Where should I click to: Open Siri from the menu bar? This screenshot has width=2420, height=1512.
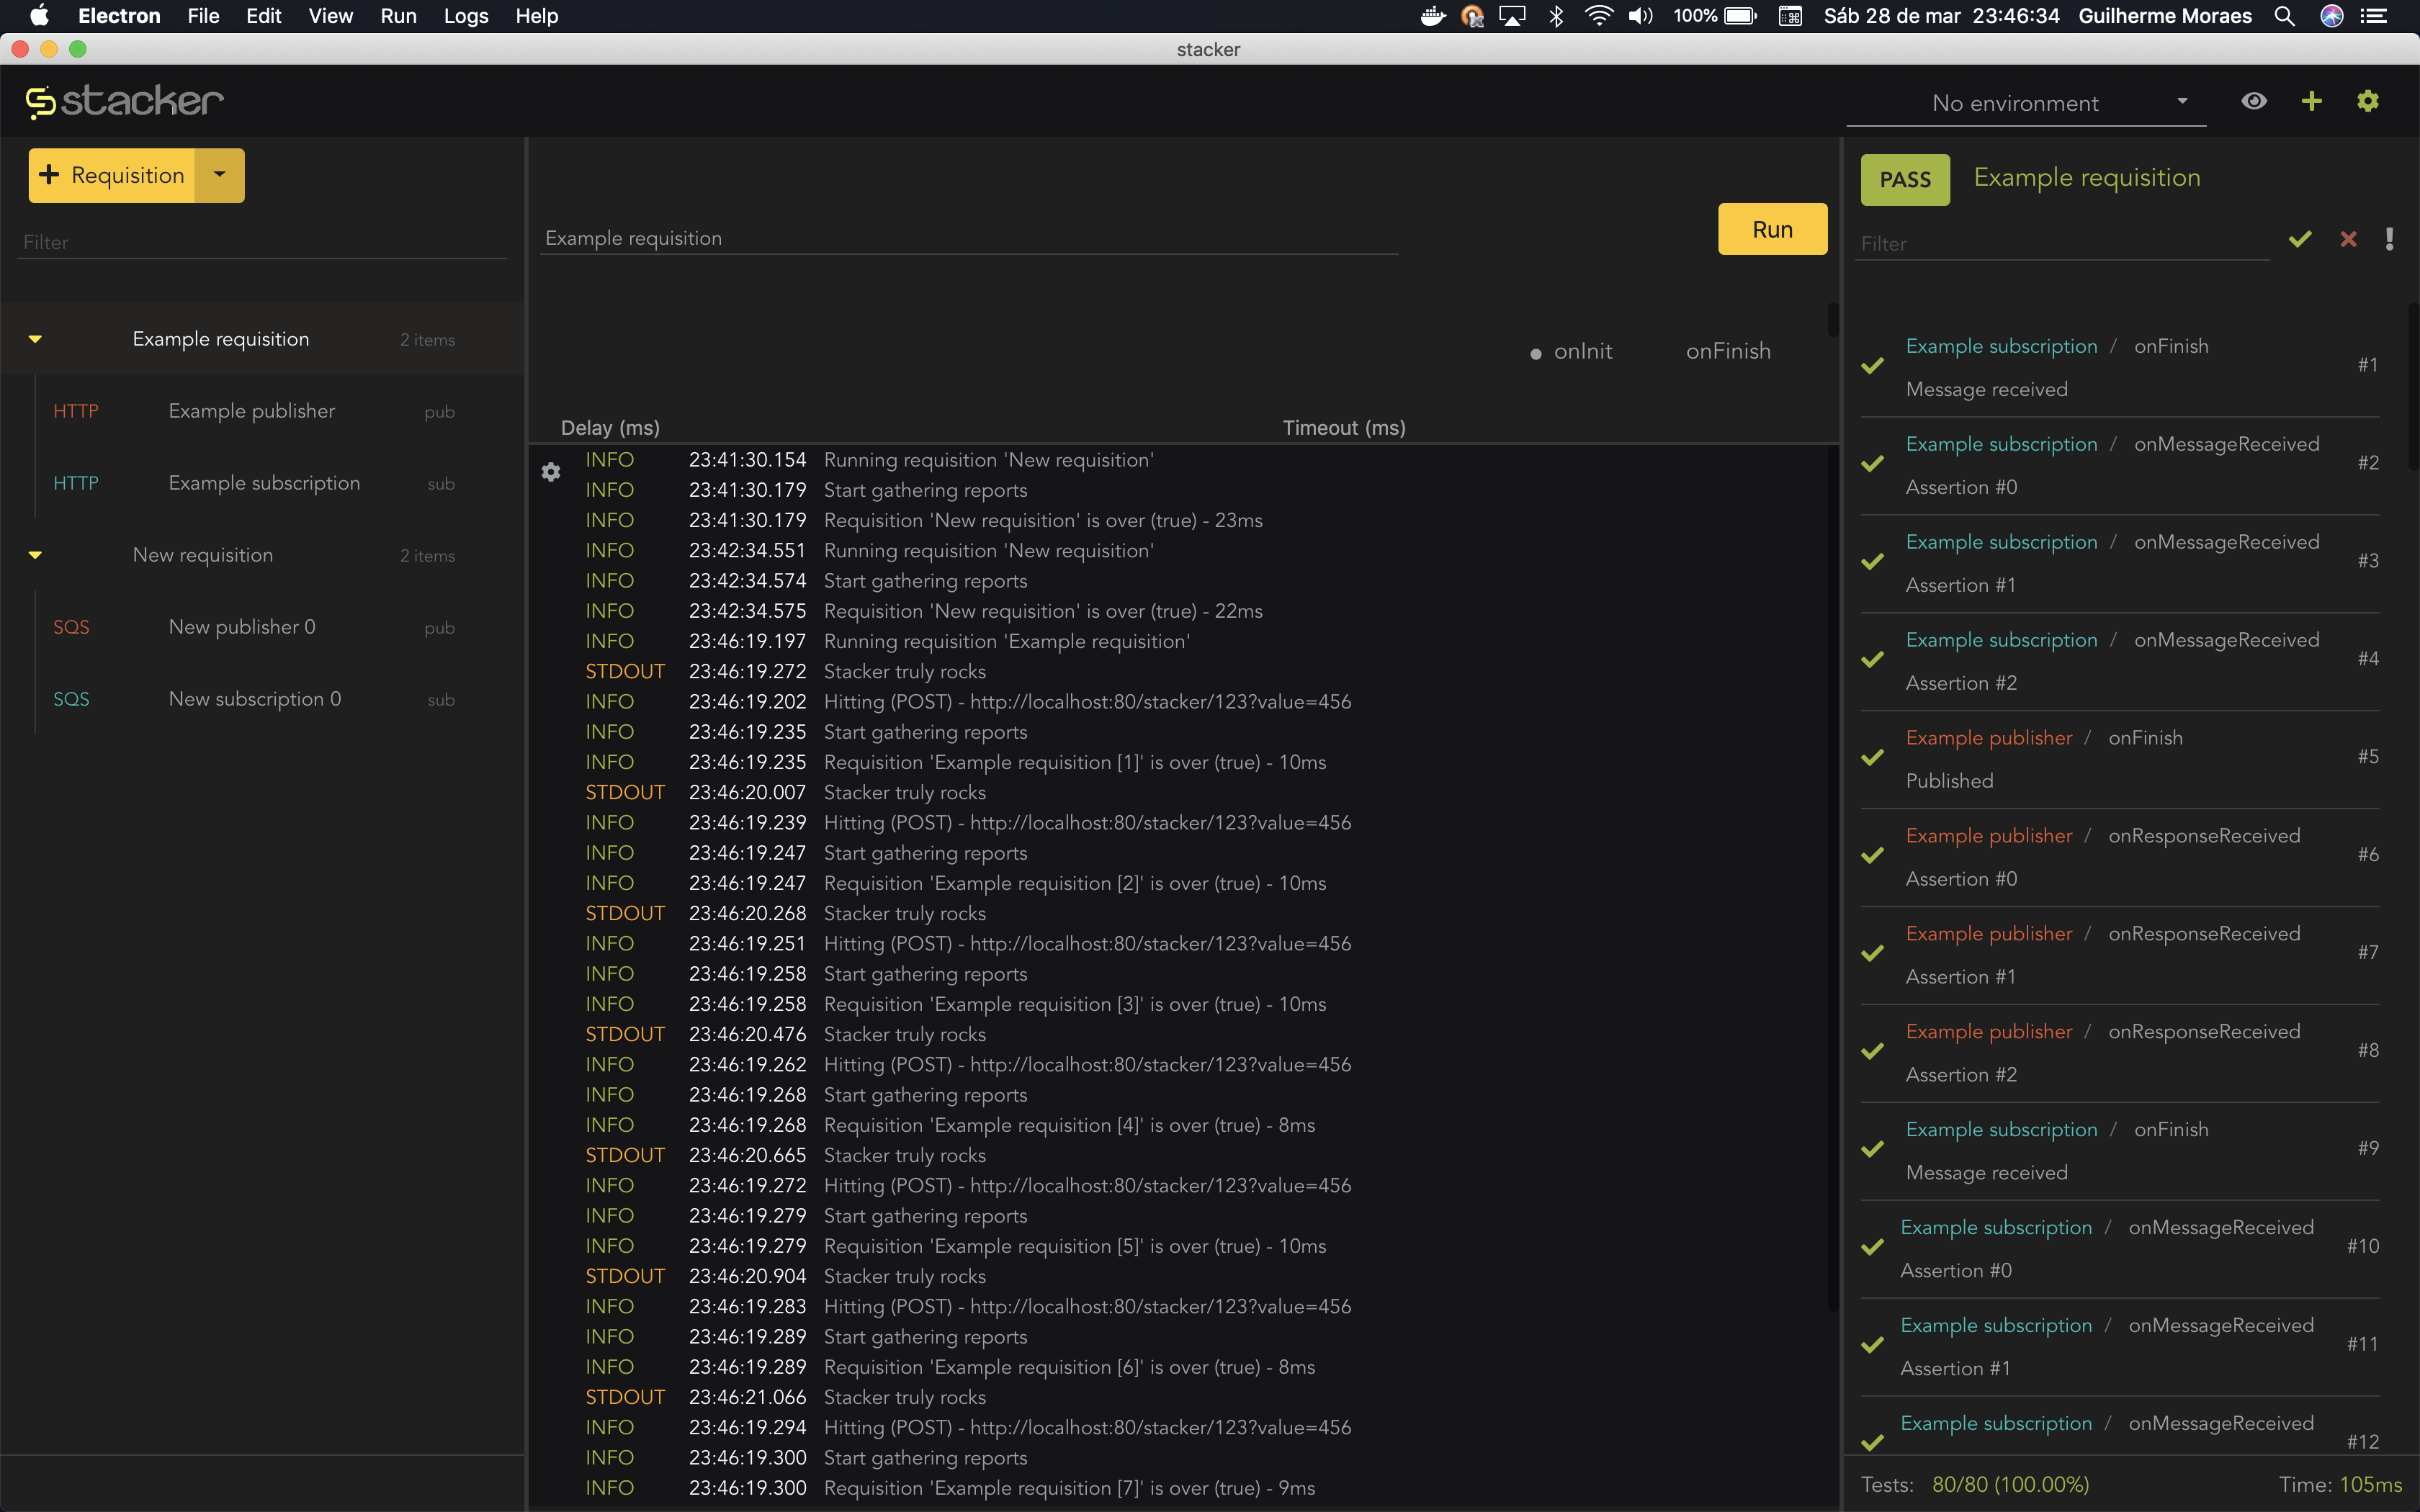point(2332,16)
